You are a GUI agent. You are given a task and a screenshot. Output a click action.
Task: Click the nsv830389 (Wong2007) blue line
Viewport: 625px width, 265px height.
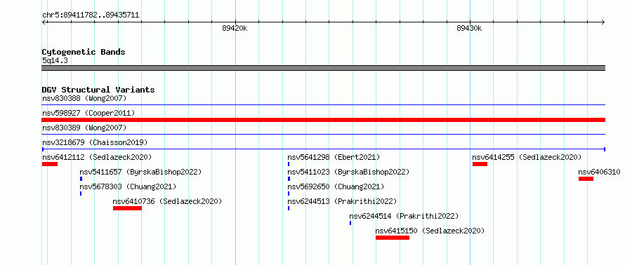323,135
